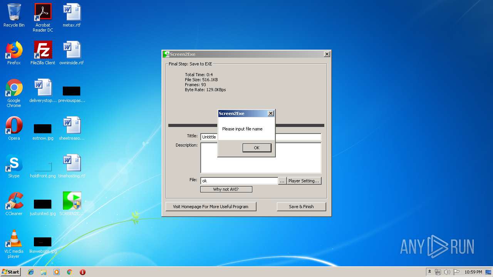Select owninside.rtf document icon
The width and height of the screenshot is (493, 277).
(72, 53)
